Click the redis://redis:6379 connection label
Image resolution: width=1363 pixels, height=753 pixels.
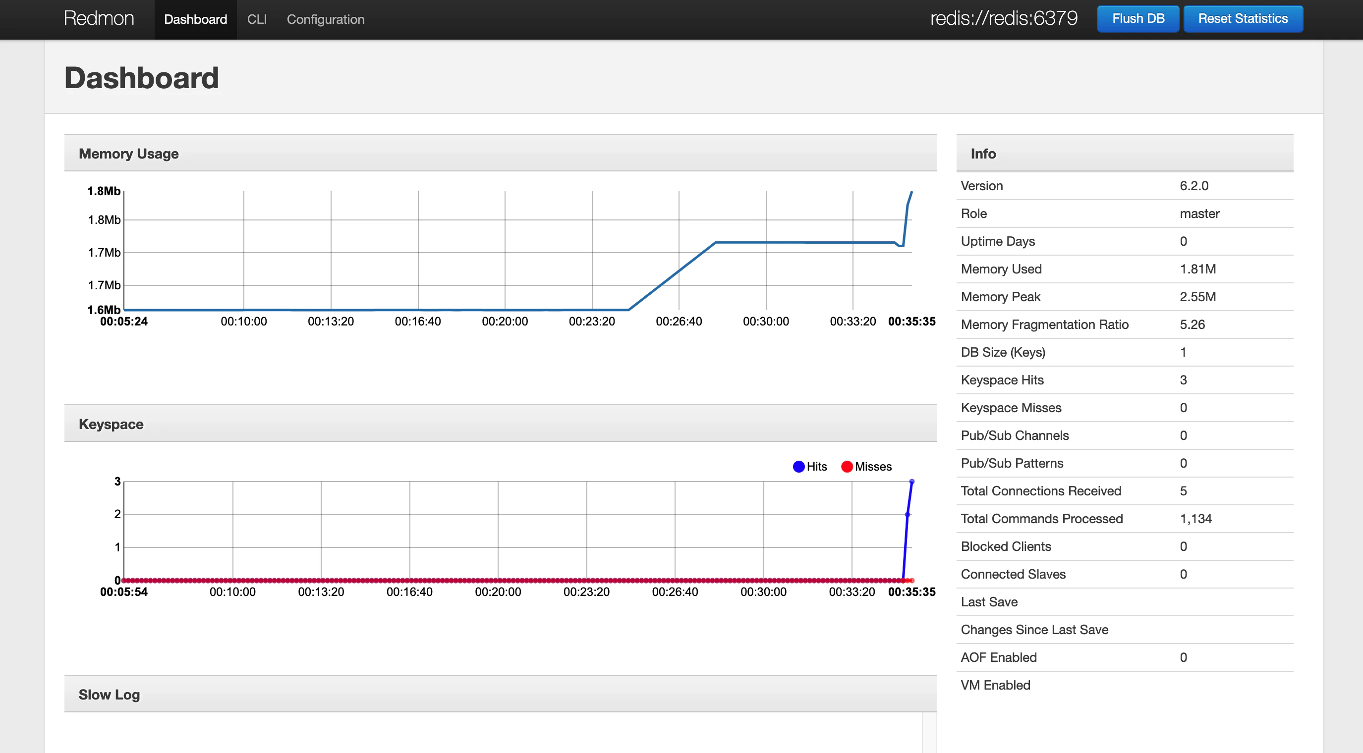(1003, 19)
